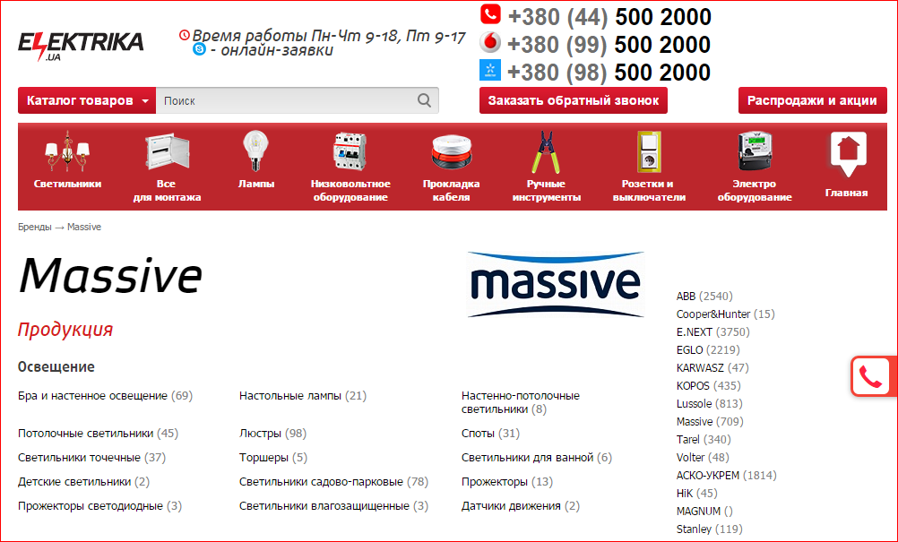The image size is (898, 542).
Task: Click Заказать обратный звонок button
Action: (x=574, y=100)
